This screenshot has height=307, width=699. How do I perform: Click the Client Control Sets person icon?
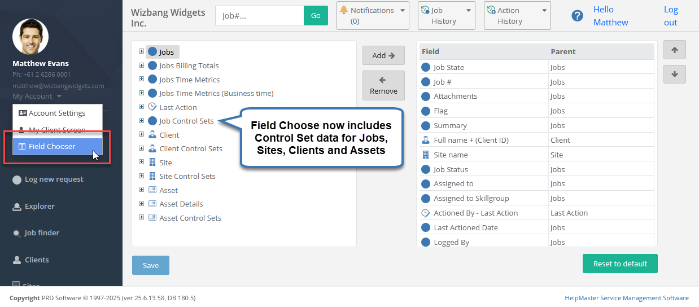coord(152,148)
